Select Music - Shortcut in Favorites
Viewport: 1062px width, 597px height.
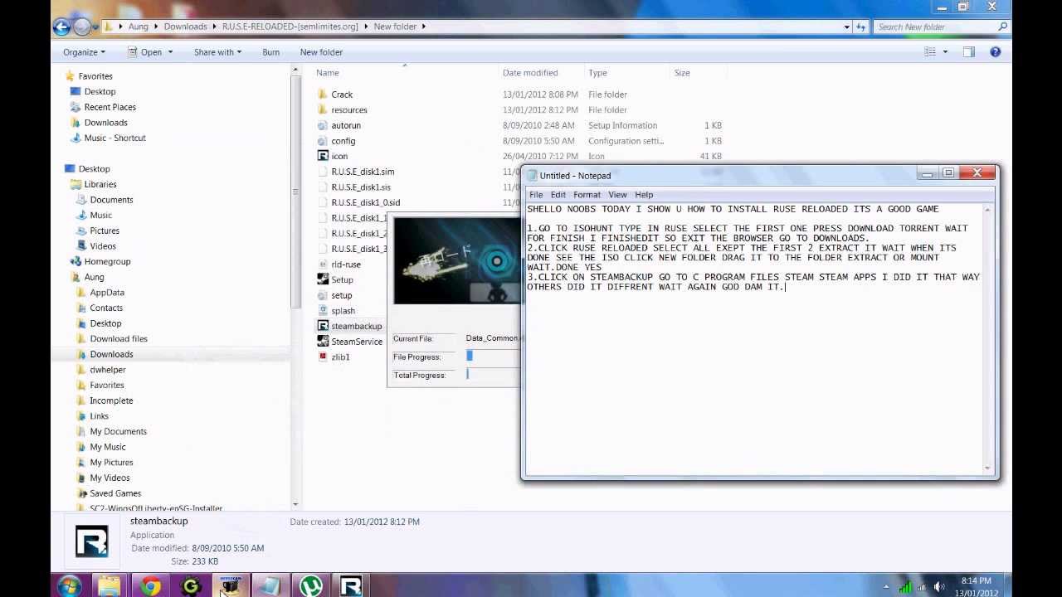(x=114, y=138)
